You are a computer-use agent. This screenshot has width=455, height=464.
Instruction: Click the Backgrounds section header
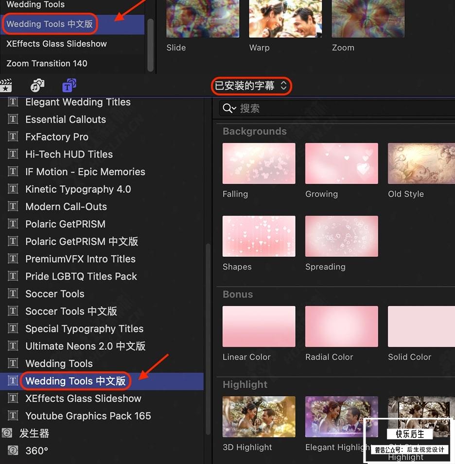[x=255, y=131]
